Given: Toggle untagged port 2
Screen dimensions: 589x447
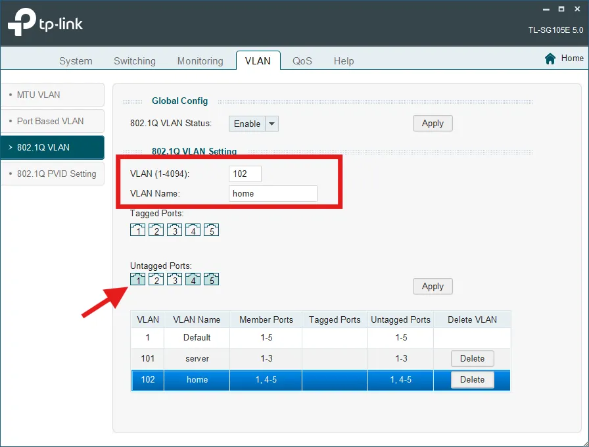Looking at the screenshot, I should coord(156,279).
